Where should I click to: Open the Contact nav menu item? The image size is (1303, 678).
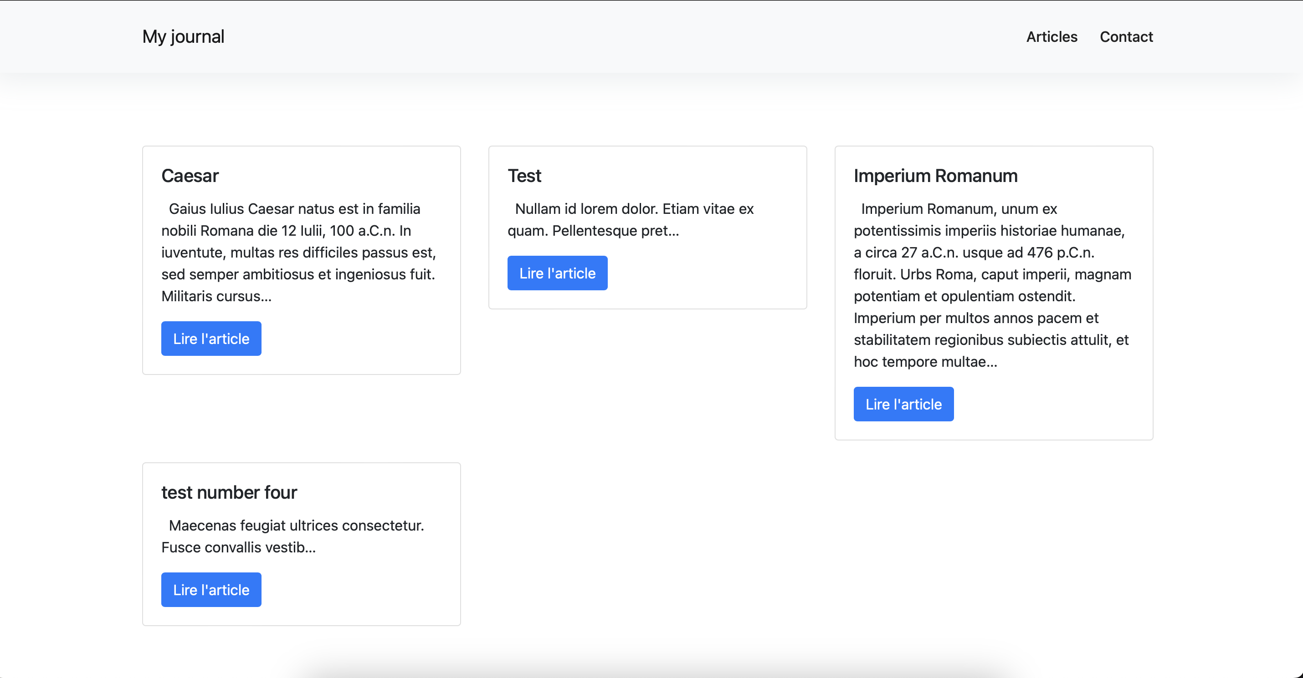click(x=1126, y=36)
